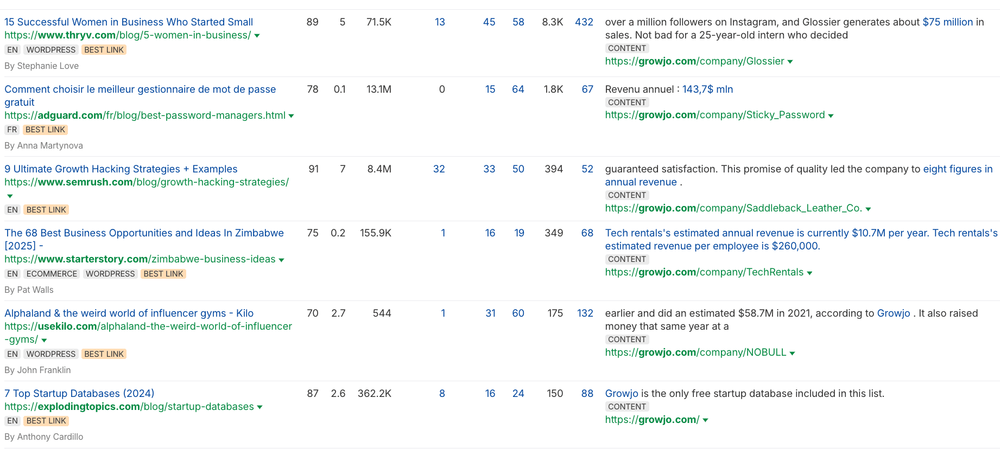This screenshot has width=1000, height=449.
Task: Click 'Tech rentals's estimated annual revenue' anchor
Action: pyautogui.click(x=801, y=240)
